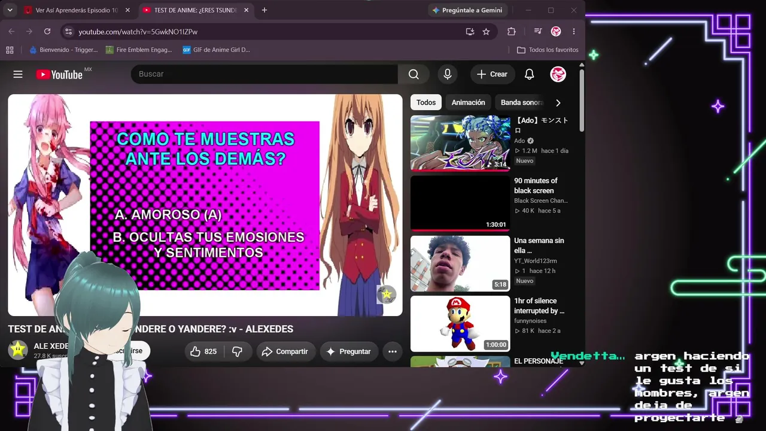Open the '90 minutes of black screen' title
Screen dimensions: 766x431
(536, 186)
